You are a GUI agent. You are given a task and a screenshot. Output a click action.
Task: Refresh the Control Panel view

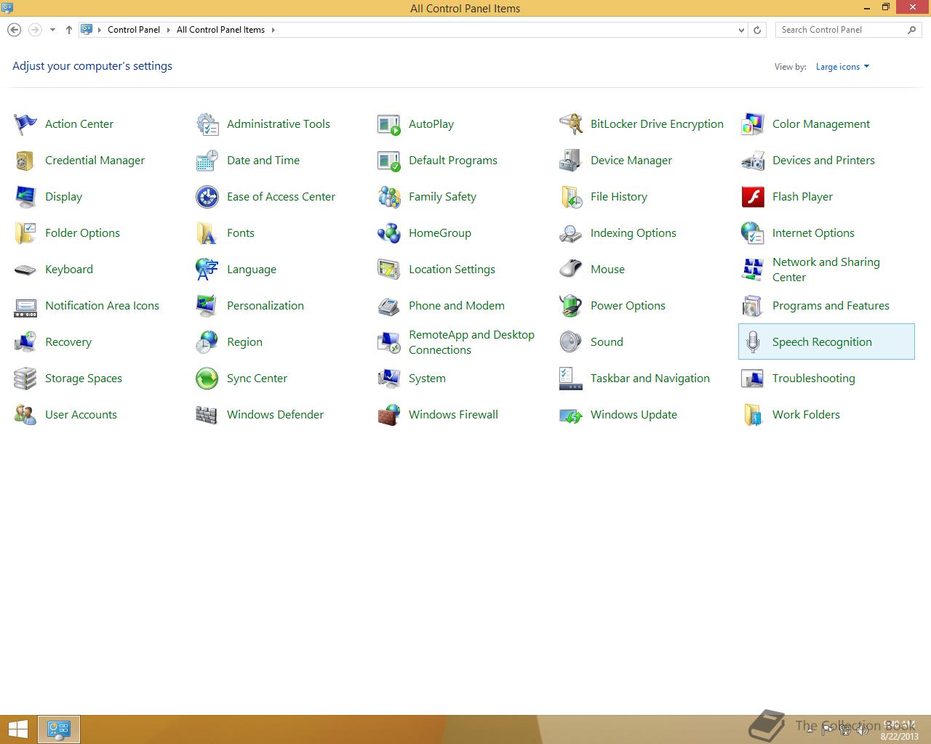pyautogui.click(x=757, y=30)
